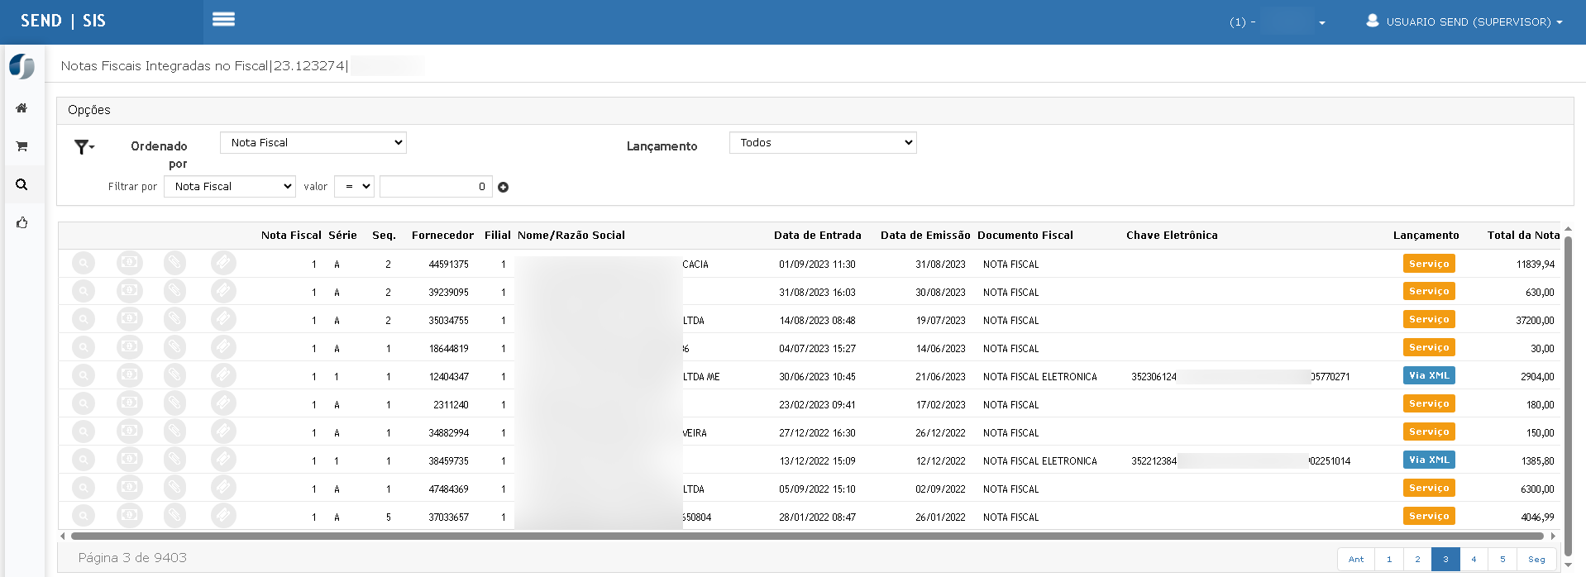Open the hamburger menu in the header

coord(223,20)
